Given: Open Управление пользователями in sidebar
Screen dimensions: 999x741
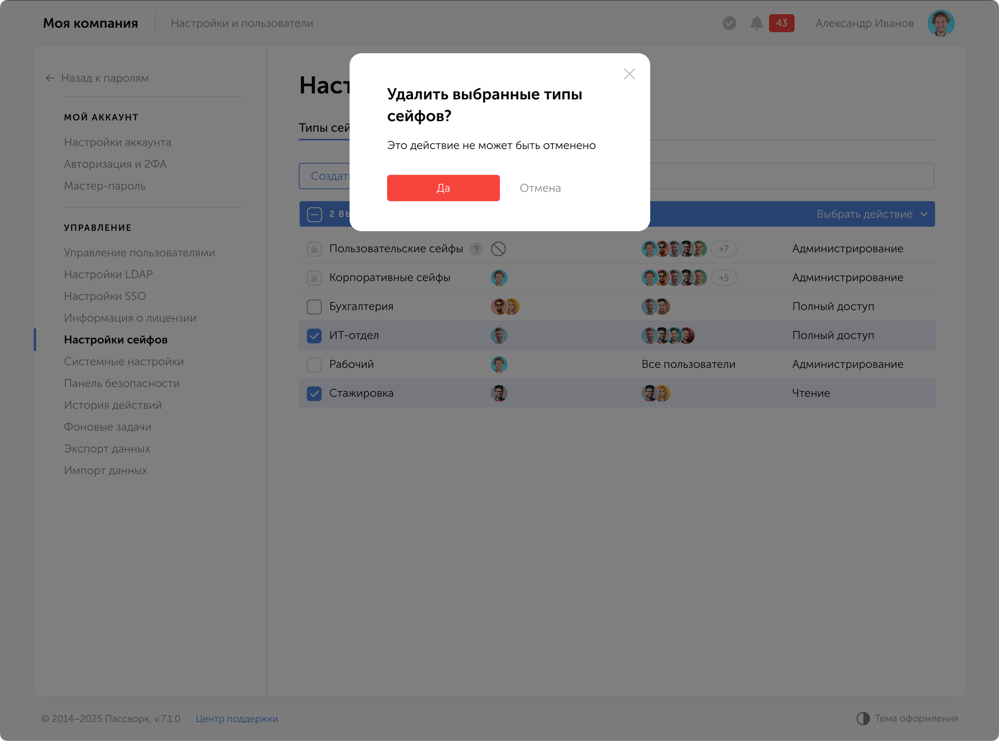Looking at the screenshot, I should [139, 253].
